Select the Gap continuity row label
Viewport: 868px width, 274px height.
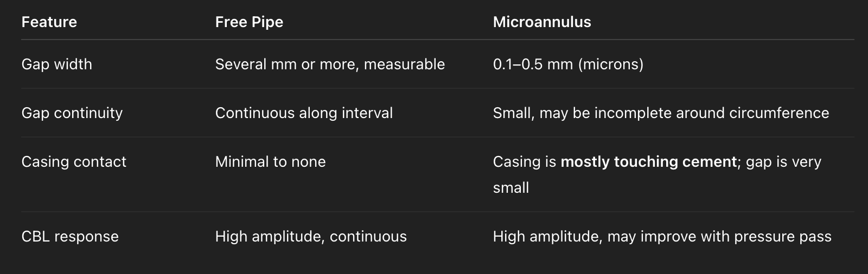[72, 113]
